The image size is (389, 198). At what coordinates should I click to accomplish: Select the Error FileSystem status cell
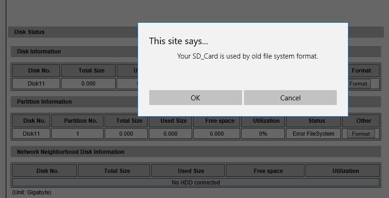pos(313,134)
